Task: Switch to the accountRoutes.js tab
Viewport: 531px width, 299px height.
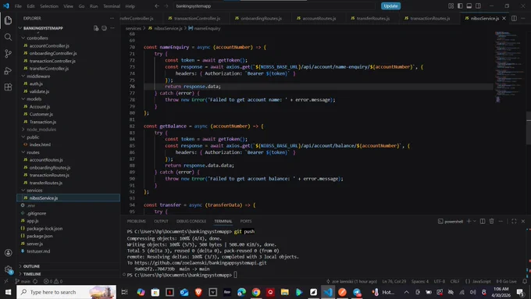Action: [x=316, y=18]
